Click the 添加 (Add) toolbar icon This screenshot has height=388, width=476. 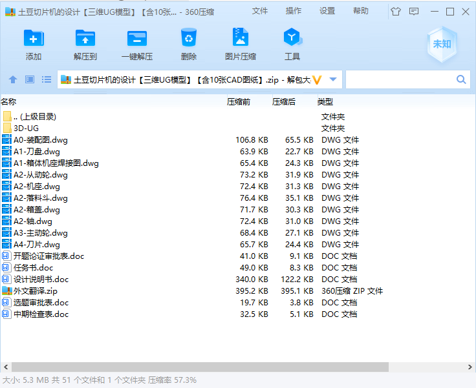coord(34,38)
